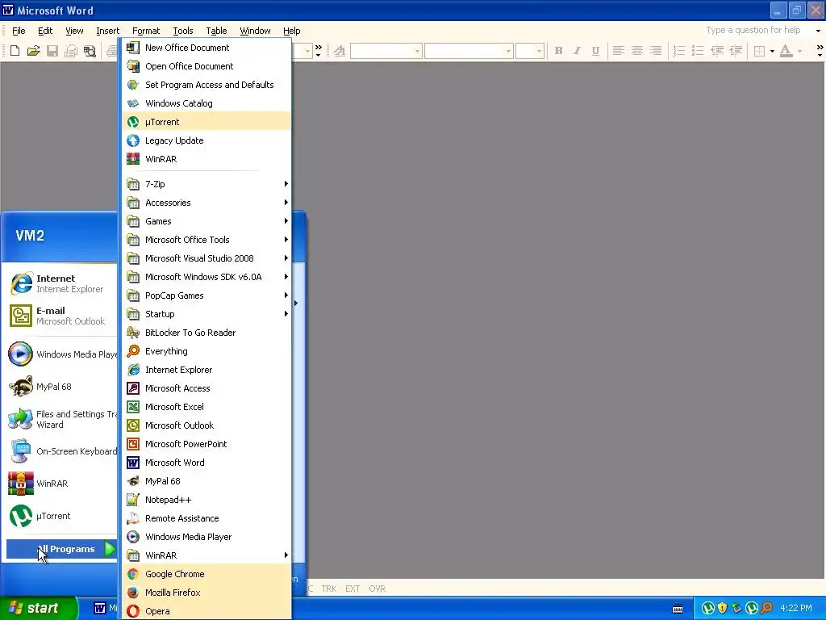Viewport: 826px width, 620px height.
Task: Open MyPal 68 in Start menu left column
Action: 61,387
